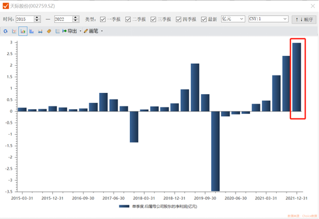Screen dimensions: 319x219
Task: Click the end year field showing 2022
Action: pyautogui.click(x=63, y=19)
